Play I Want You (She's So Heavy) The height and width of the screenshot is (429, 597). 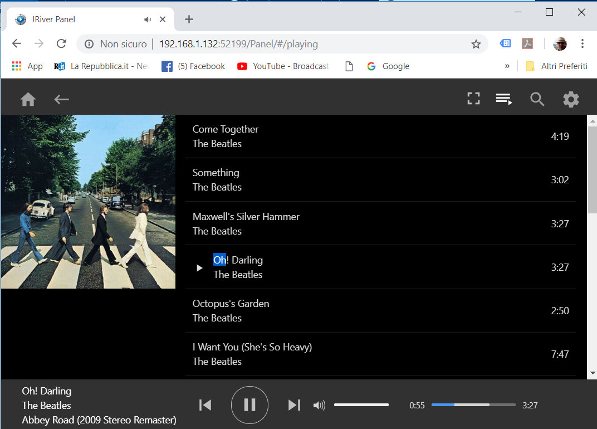pyautogui.click(x=380, y=354)
